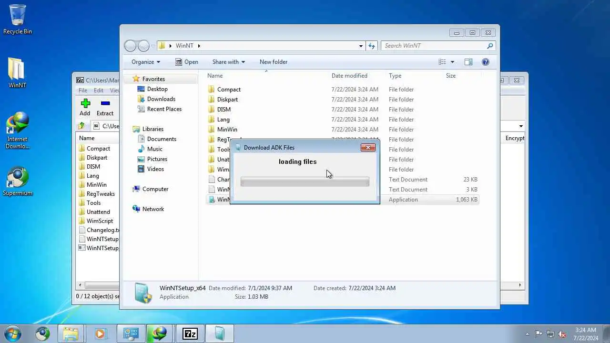610x343 pixels.
Task: Select Network in navigation pane
Action: click(148, 209)
